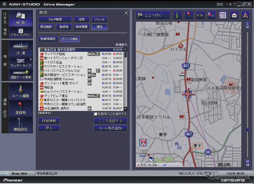The width and height of the screenshot is (254, 184).
Task: Click the green info 'i' map toolbar icon
Action: [177, 15]
